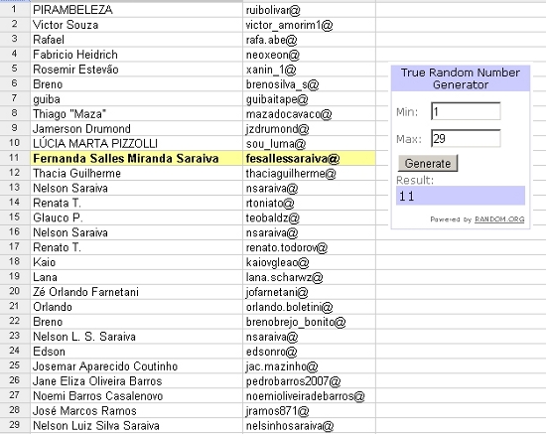Click the True Random Number Generator title
The image size is (546, 434).
click(x=461, y=78)
